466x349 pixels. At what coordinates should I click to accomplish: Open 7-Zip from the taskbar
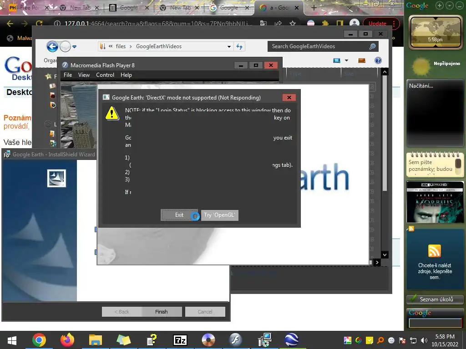point(180,340)
